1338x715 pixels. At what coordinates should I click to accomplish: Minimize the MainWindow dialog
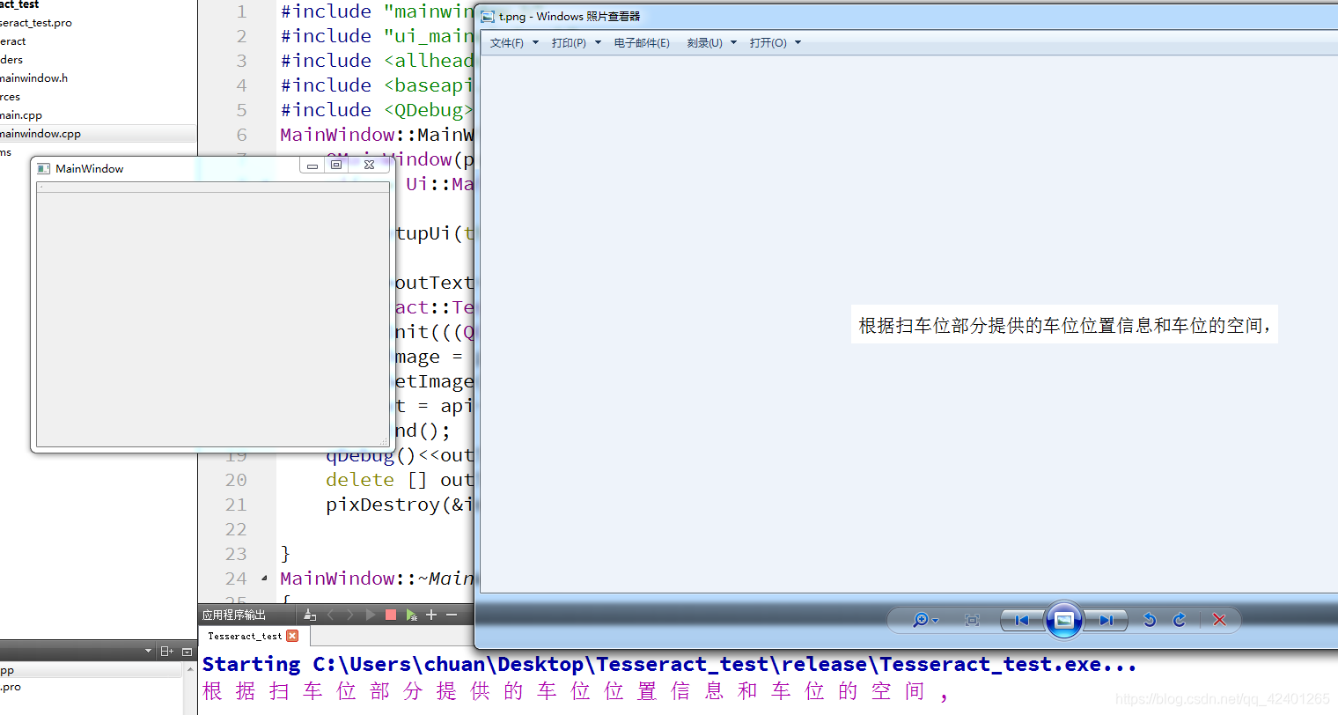[x=312, y=165]
